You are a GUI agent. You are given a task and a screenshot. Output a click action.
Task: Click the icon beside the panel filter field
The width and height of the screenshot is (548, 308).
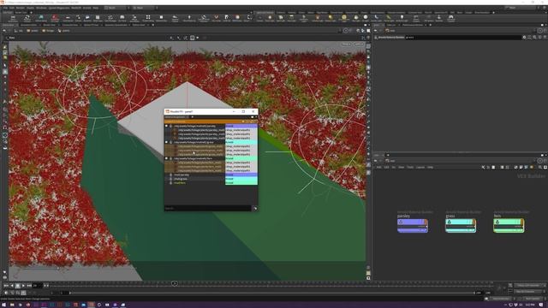pos(255,209)
